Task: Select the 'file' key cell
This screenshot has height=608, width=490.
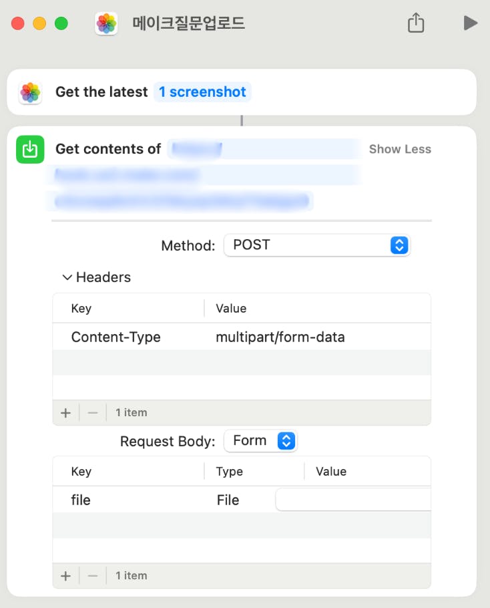Action: coord(81,500)
